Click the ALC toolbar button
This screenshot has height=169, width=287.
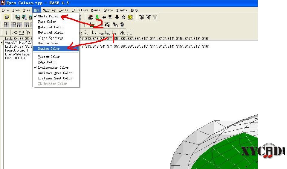[x=123, y=33]
